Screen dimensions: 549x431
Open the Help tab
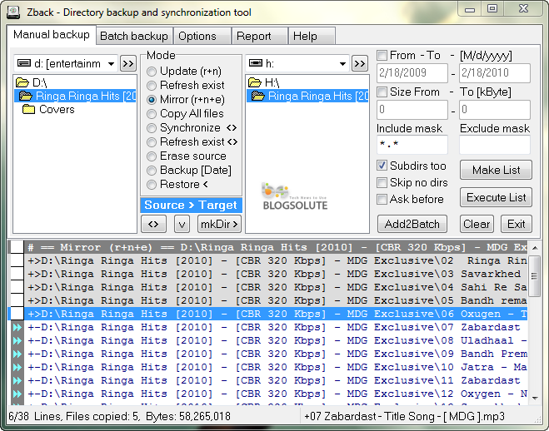coord(312,36)
